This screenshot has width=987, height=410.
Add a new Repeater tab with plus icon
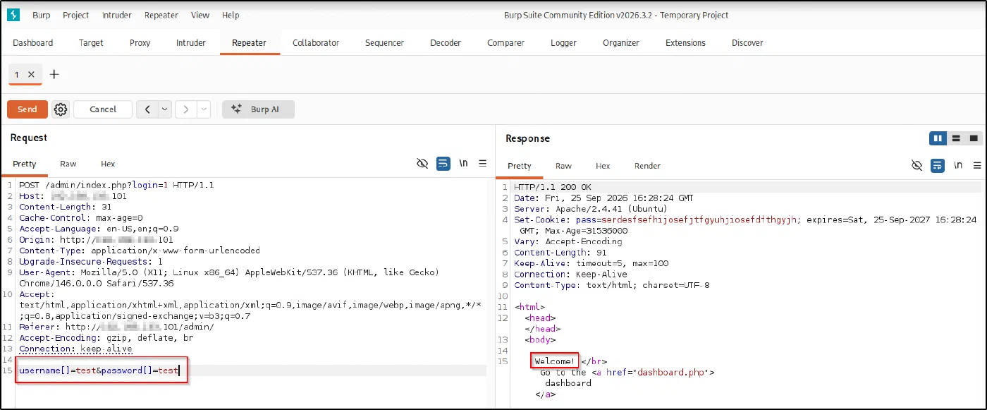(54, 74)
